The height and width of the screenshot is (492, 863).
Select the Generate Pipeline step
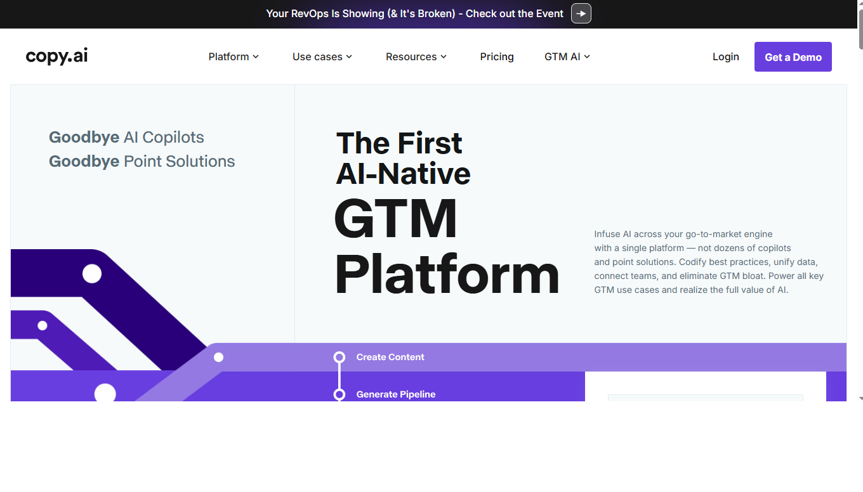[x=396, y=394]
